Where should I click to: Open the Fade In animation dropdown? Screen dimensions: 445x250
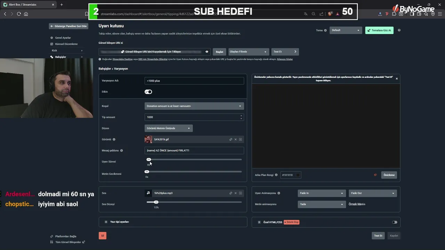[322, 193]
